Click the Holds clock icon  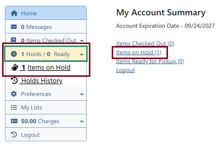coord(14,54)
